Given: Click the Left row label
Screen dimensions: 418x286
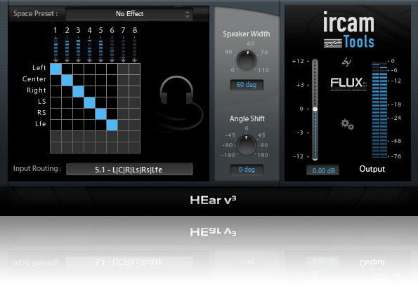Looking at the screenshot, I should [39, 68].
